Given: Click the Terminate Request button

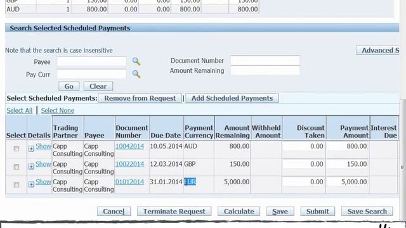Looking at the screenshot, I should tap(174, 212).
